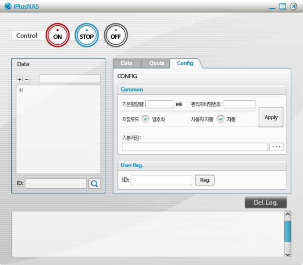Expand the root tree node in Data panel

[20, 90]
